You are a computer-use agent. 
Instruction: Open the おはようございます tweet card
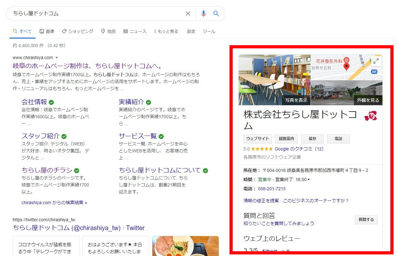[x=116, y=246]
